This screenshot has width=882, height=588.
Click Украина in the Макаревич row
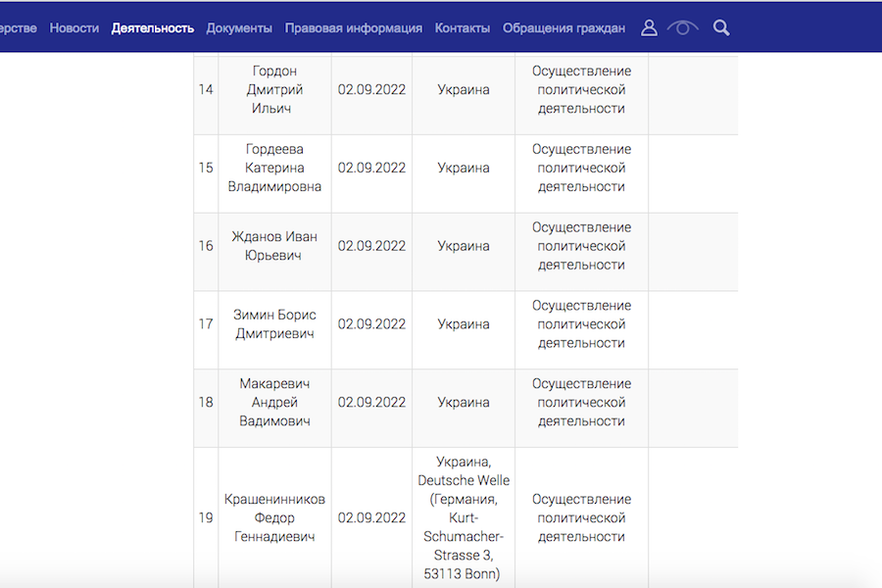(464, 403)
